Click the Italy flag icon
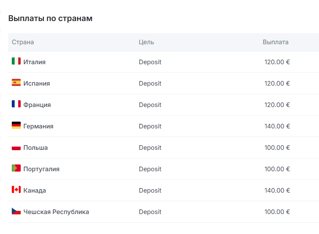This screenshot has width=319, height=234. click(16, 61)
